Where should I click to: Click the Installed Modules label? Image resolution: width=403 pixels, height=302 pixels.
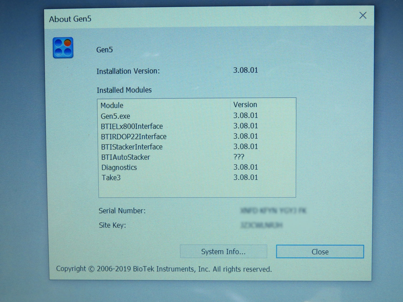pyautogui.click(x=124, y=90)
